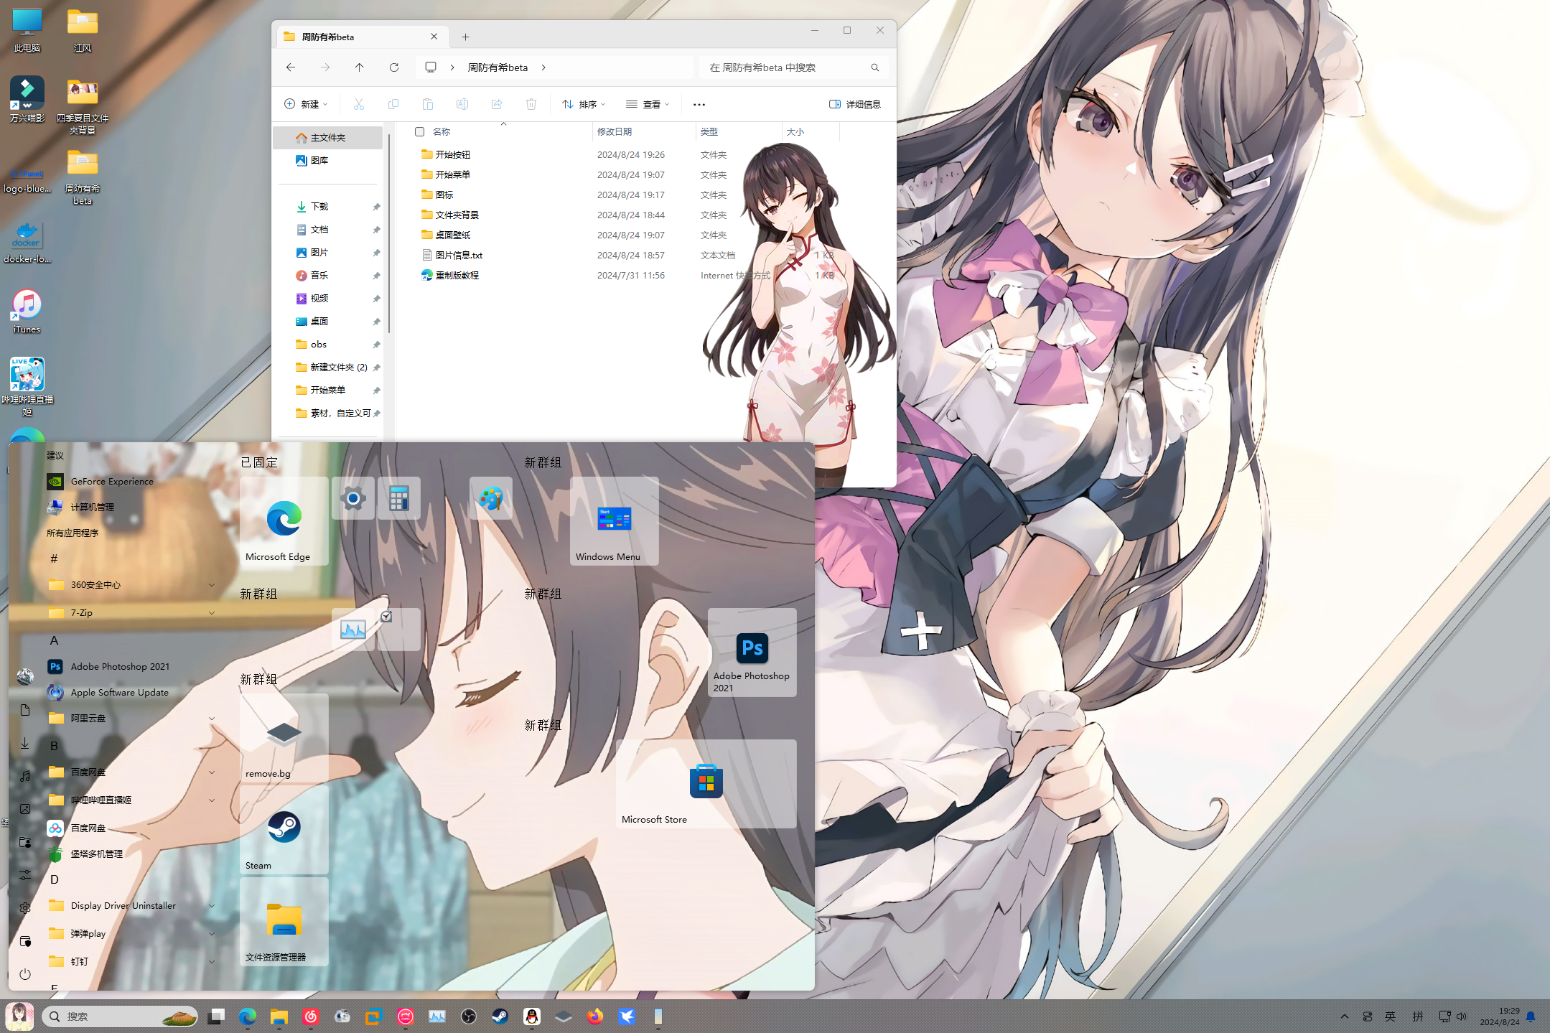This screenshot has height=1033, width=1550.
Task: Open the 查看 view dropdown
Action: pyautogui.click(x=648, y=104)
